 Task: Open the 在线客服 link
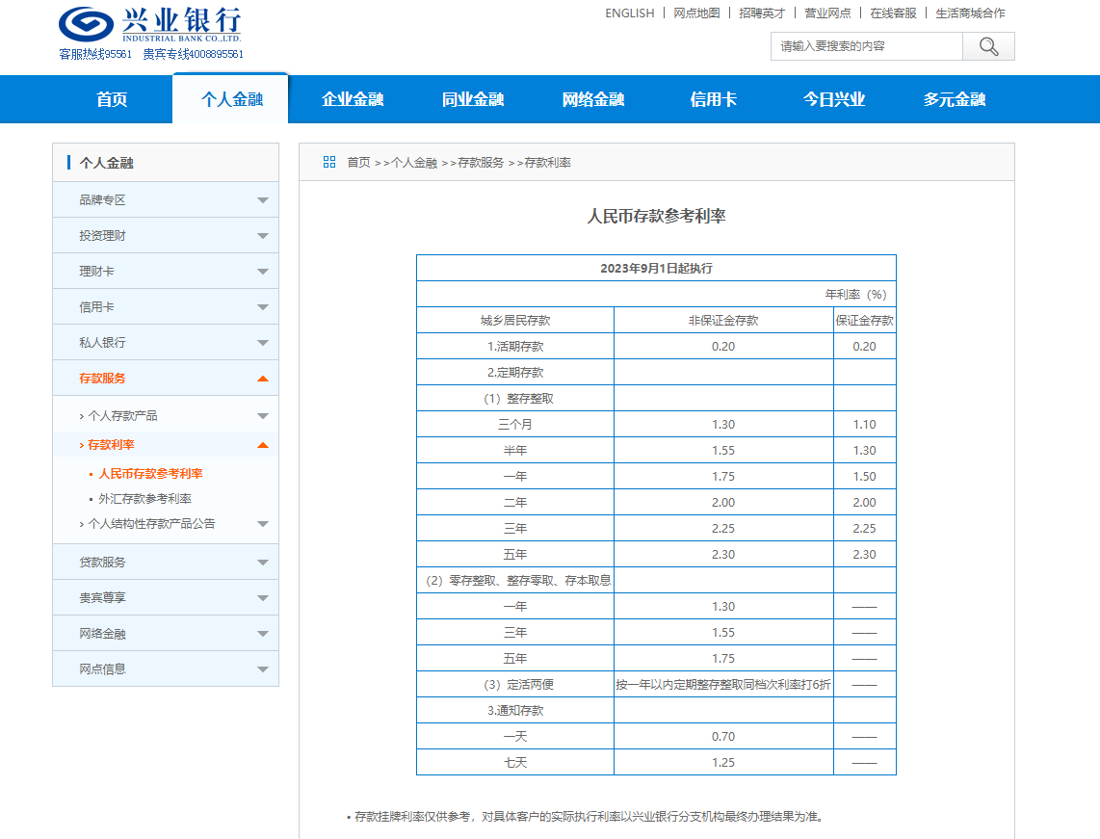tap(893, 13)
